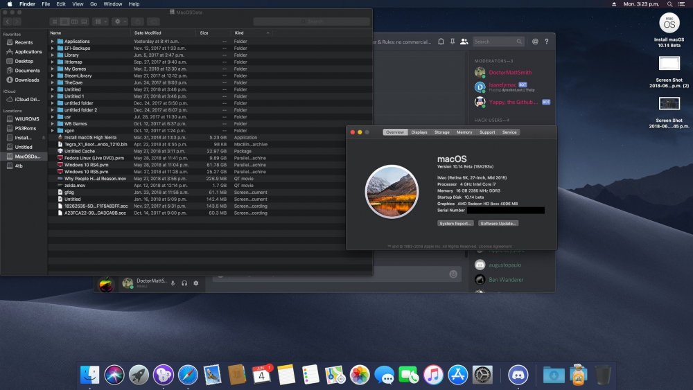Sort Finder list by Kind column
Screen dimensions: 693x390
pyautogui.click(x=252, y=33)
